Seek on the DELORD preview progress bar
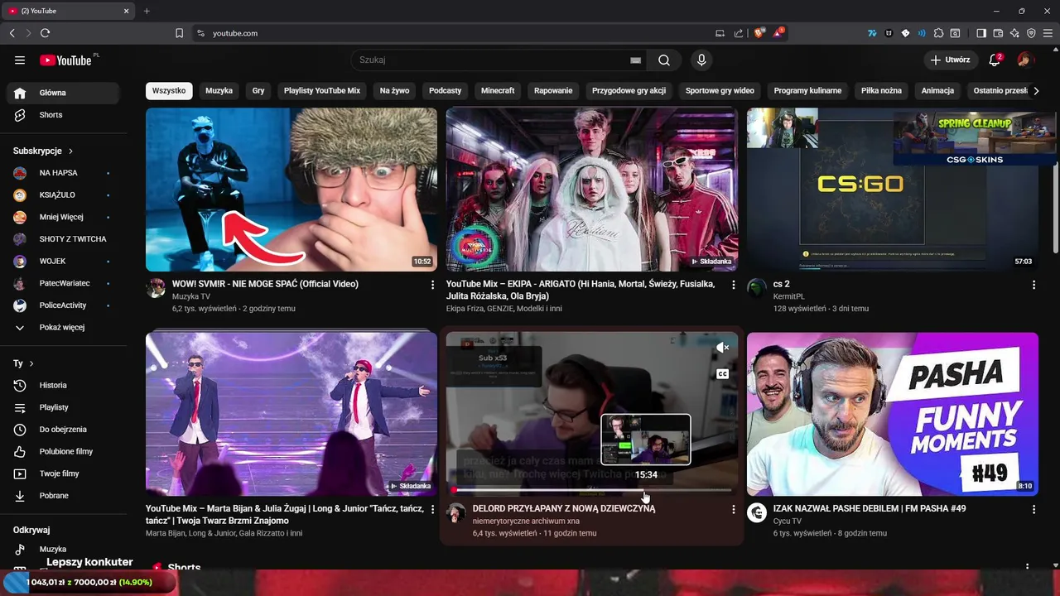This screenshot has width=1060, height=596. [592, 490]
